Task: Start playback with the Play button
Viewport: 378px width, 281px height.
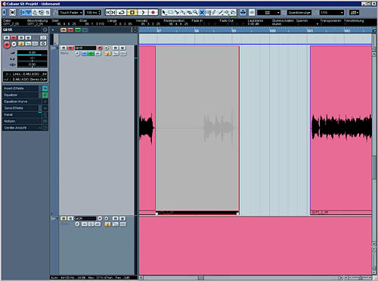Action: pos(143,12)
